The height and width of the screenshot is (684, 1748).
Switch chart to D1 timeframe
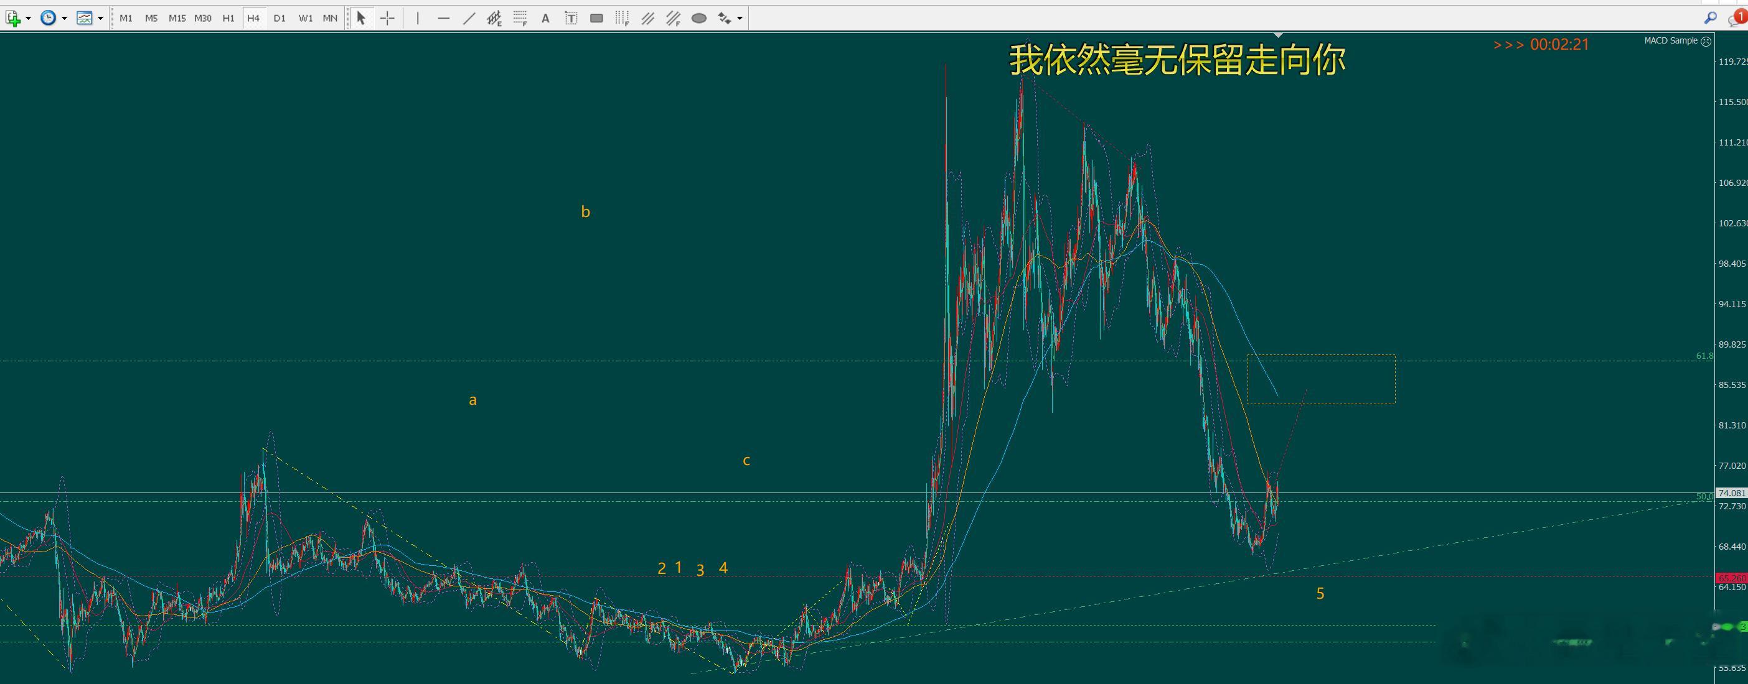tap(280, 18)
